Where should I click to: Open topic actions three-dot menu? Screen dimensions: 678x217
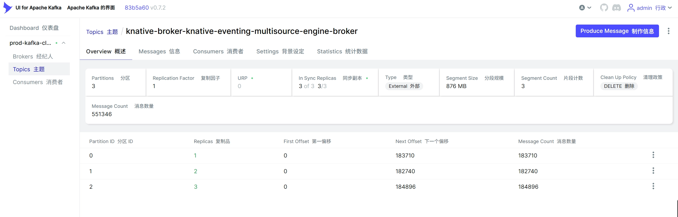pyautogui.click(x=668, y=31)
